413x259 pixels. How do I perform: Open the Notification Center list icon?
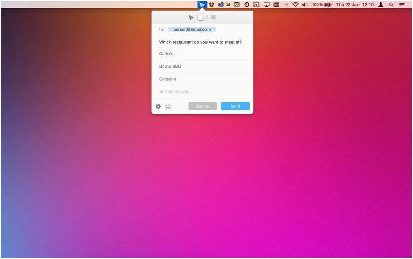[403, 4]
